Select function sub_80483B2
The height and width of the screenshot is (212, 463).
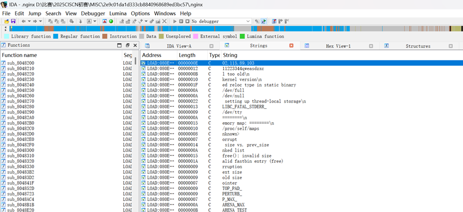(21, 172)
